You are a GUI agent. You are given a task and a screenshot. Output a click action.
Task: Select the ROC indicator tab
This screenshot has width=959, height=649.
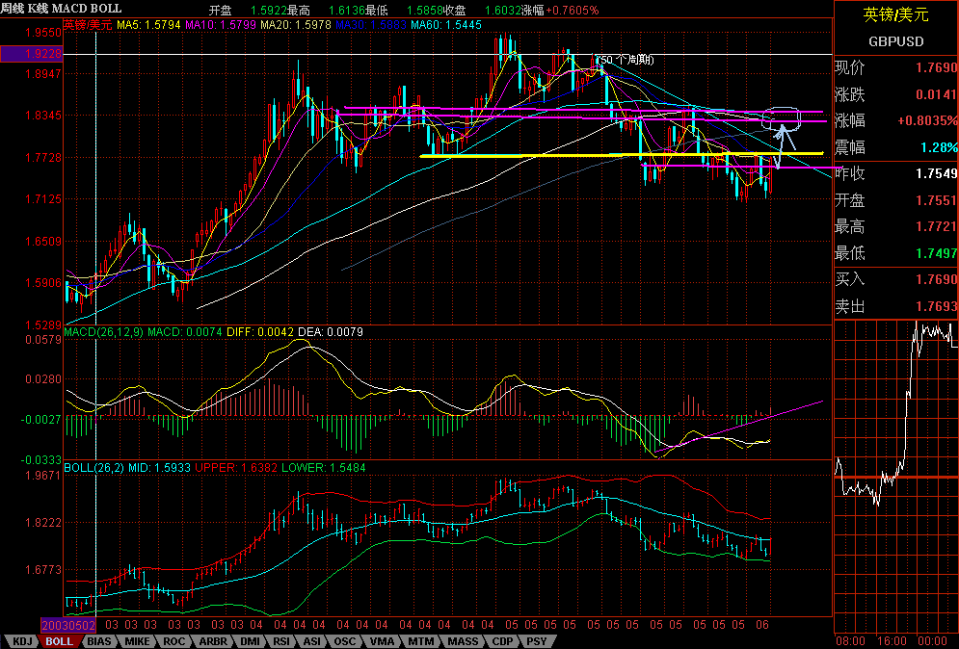point(173,641)
